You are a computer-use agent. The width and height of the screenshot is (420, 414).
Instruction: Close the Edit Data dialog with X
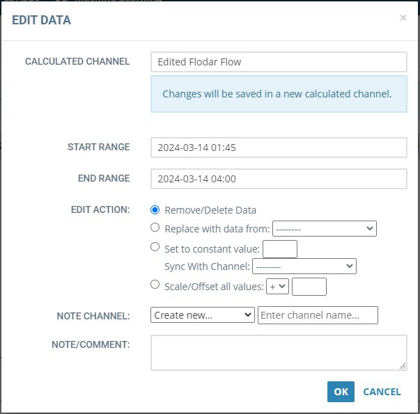point(403,18)
